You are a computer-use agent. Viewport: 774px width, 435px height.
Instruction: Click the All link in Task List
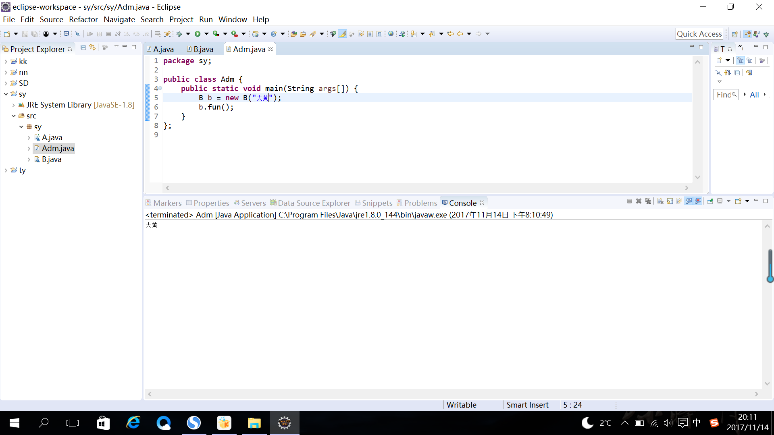tap(754, 95)
